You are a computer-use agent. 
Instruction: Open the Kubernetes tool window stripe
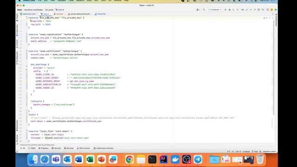tap(17, 30)
